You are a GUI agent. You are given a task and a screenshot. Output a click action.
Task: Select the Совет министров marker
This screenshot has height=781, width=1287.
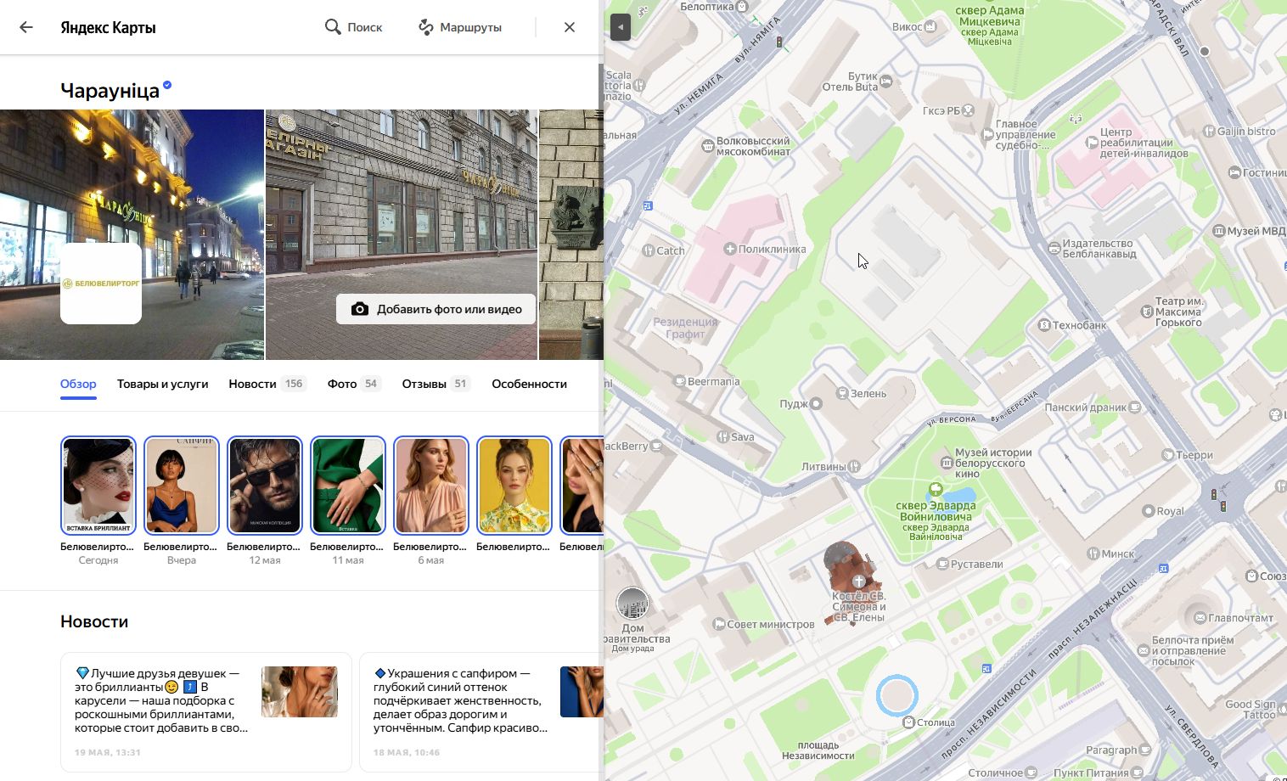tap(719, 624)
